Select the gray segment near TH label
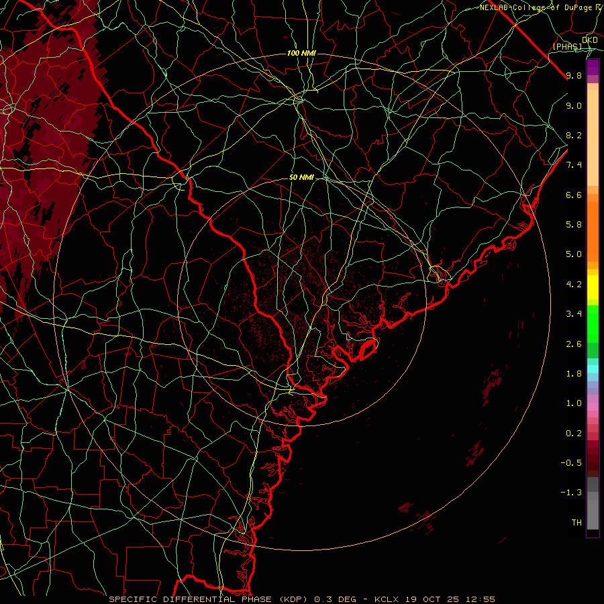The height and width of the screenshot is (604, 604). pos(593,514)
